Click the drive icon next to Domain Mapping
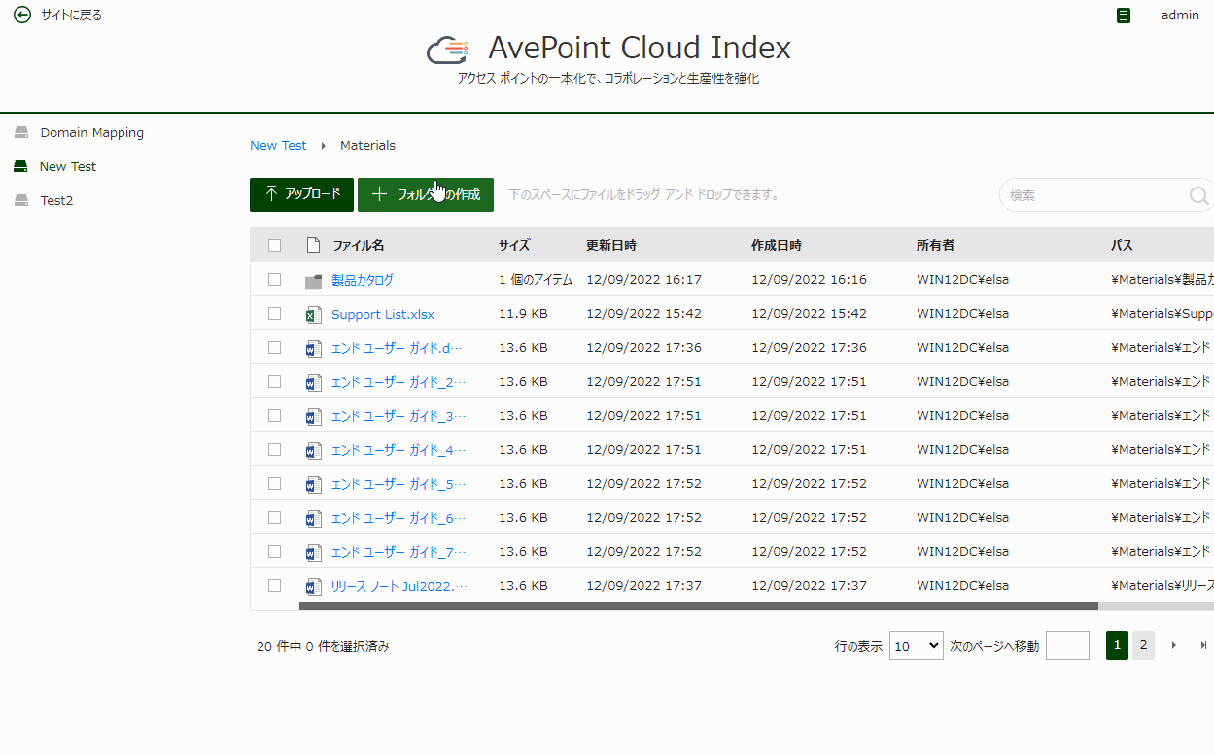The height and width of the screenshot is (754, 1214). 21,132
